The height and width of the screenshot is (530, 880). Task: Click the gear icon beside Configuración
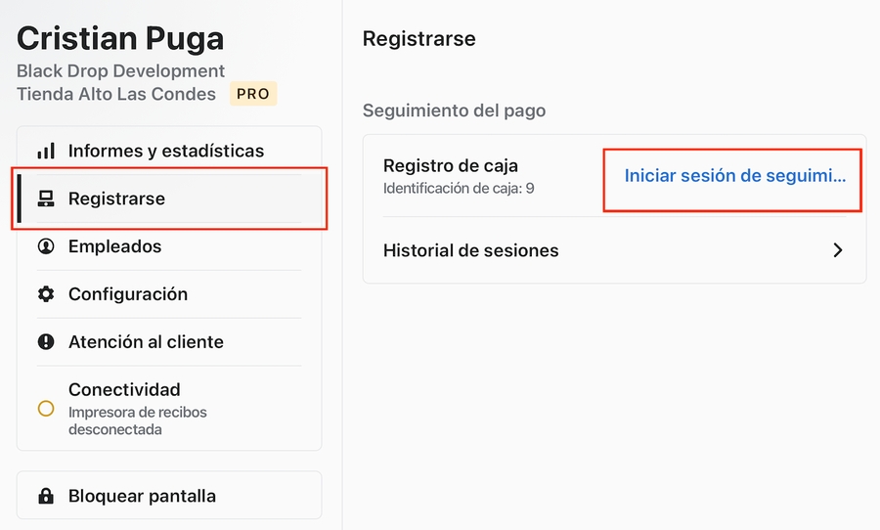pos(46,294)
